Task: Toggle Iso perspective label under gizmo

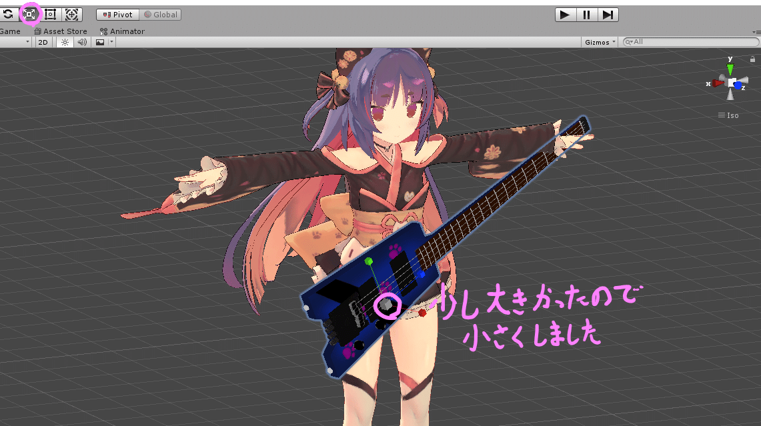Action: pyautogui.click(x=728, y=115)
